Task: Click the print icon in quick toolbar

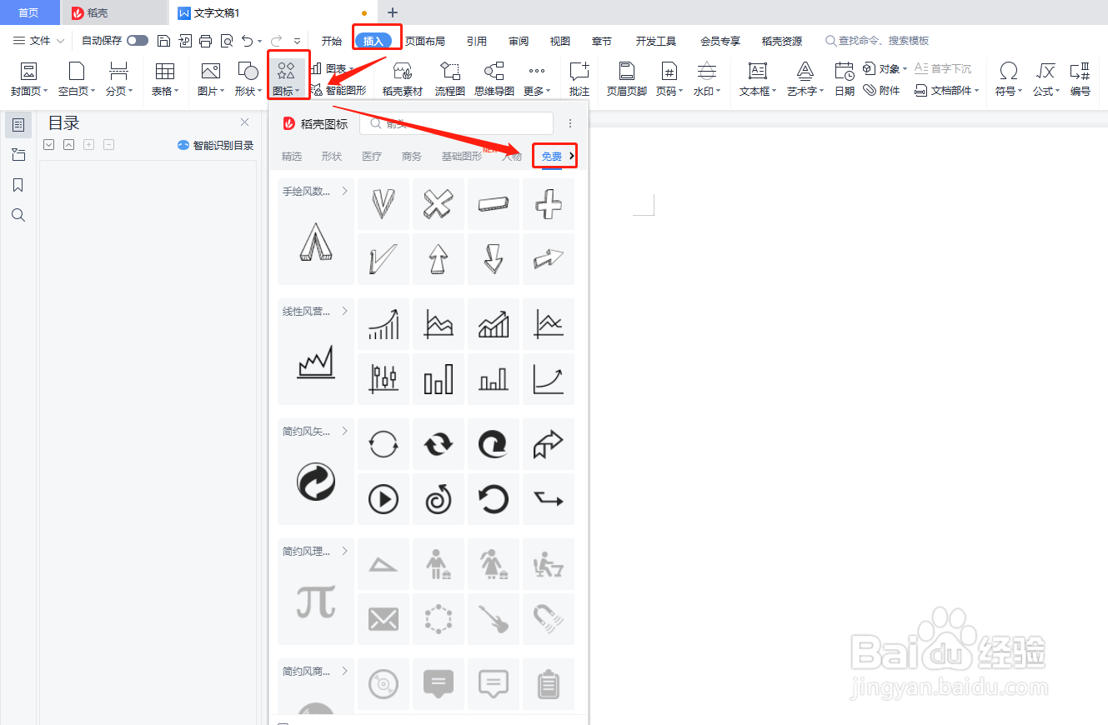Action: pyautogui.click(x=205, y=41)
